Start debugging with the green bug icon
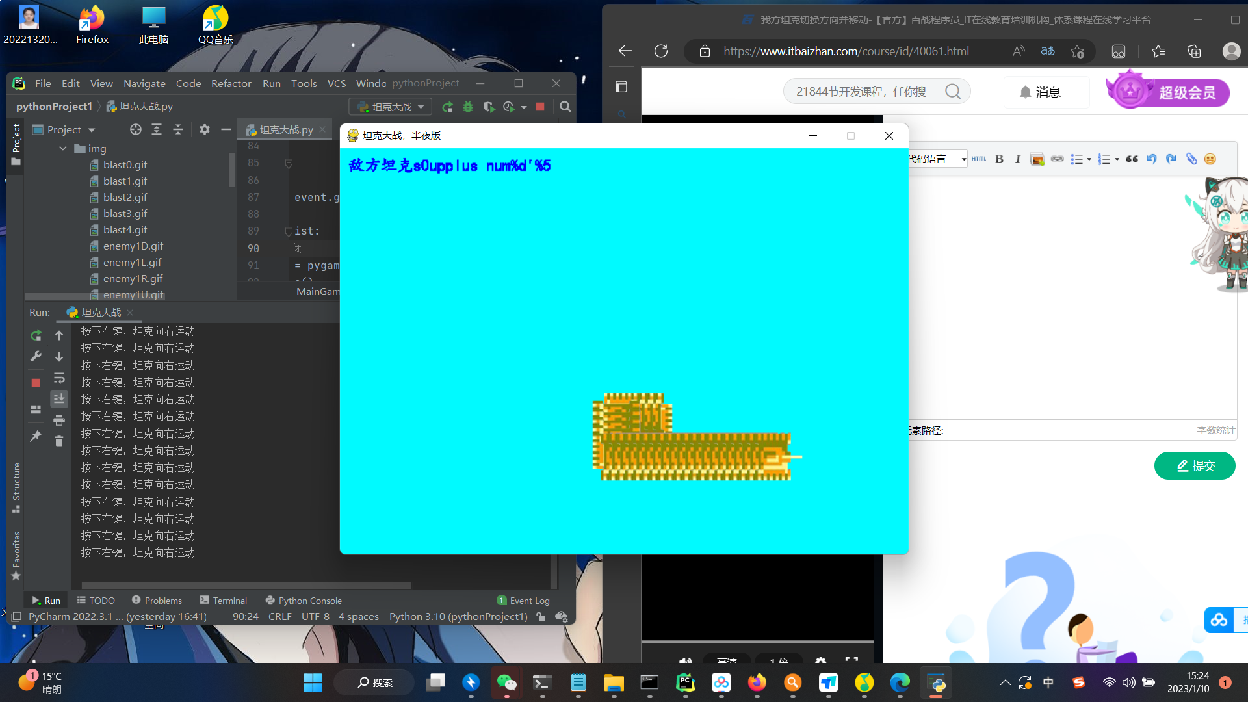This screenshot has height=702, width=1248. click(468, 107)
